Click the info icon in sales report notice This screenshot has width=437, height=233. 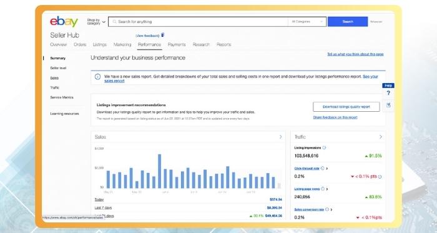point(97,77)
